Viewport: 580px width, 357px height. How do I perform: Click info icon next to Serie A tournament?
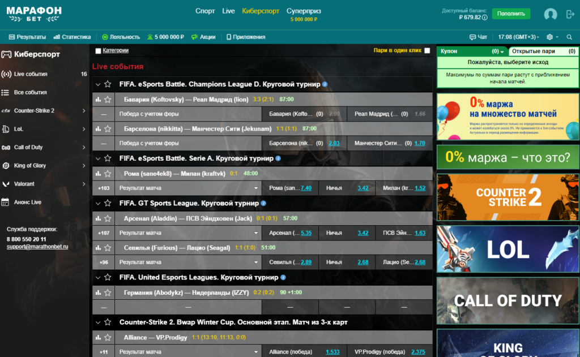pos(278,158)
